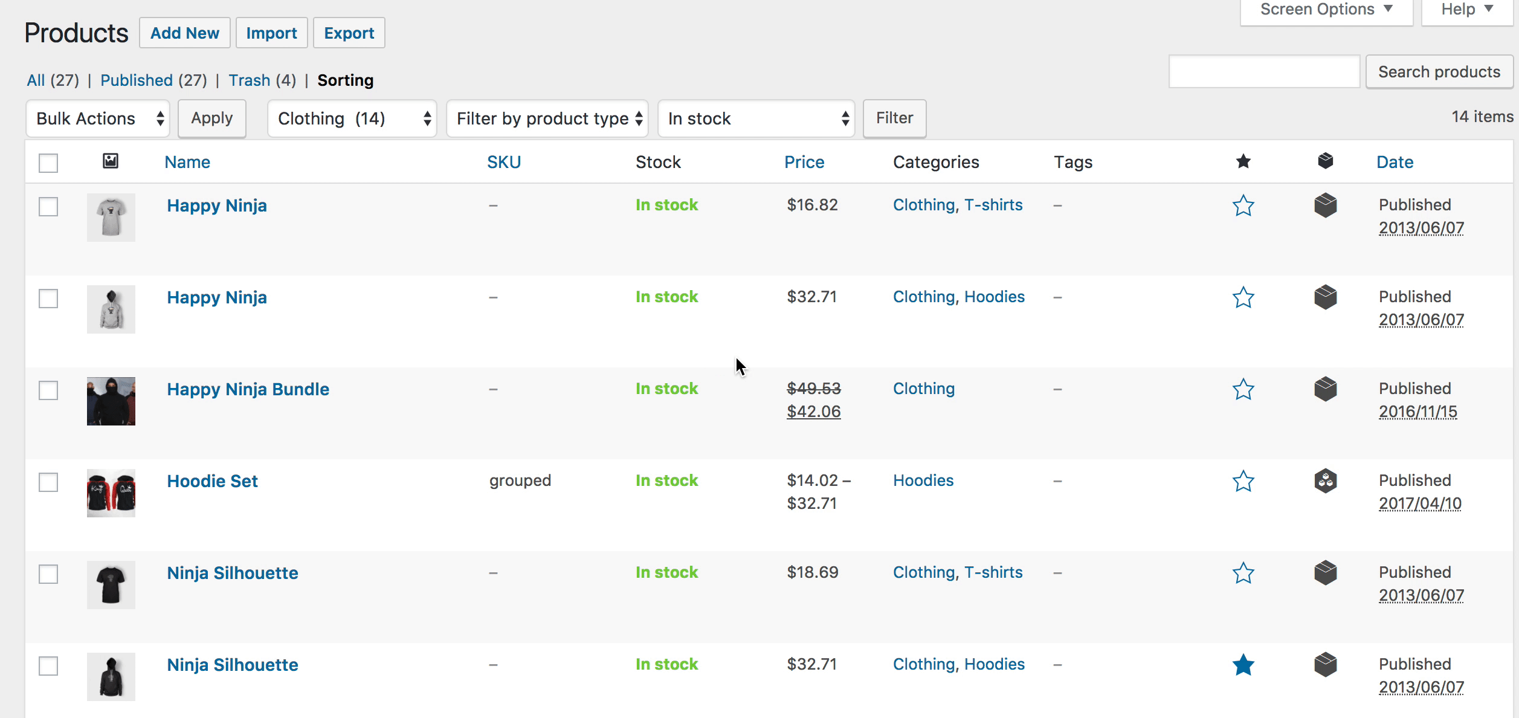Expand the Clothing (14) category filter

point(352,118)
